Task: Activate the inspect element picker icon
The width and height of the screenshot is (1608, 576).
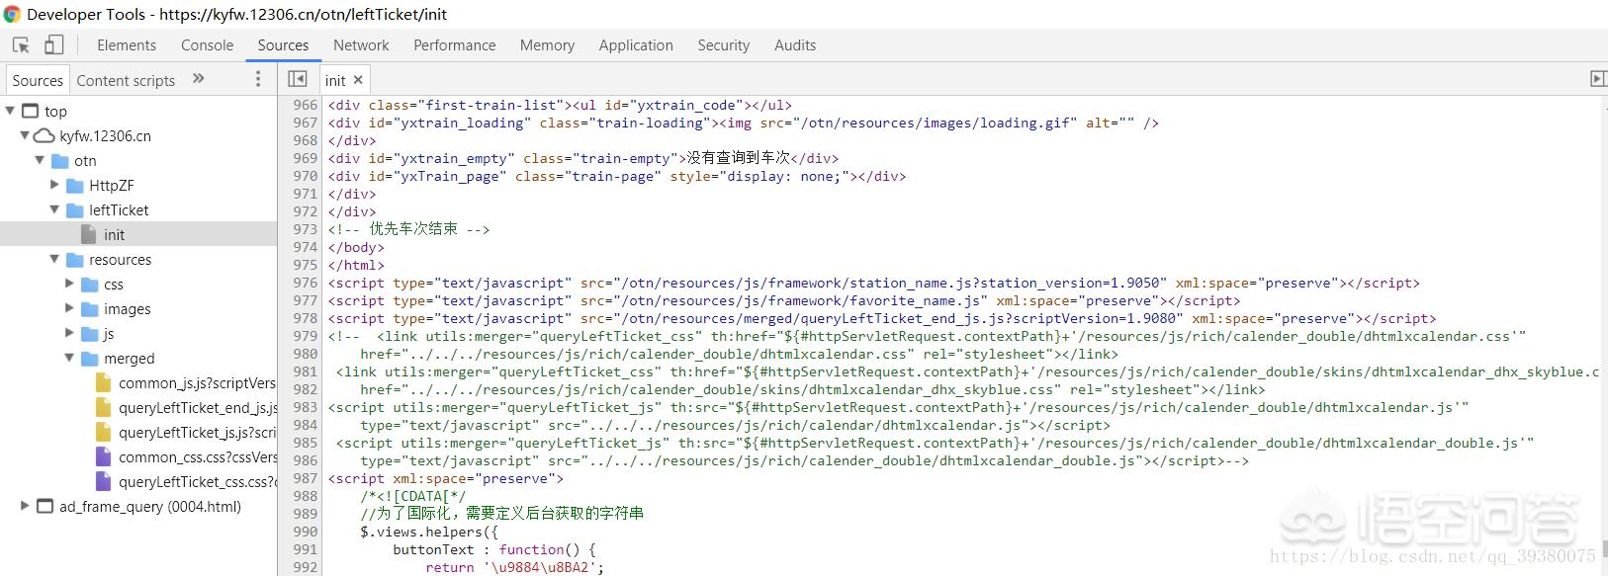Action: pos(21,45)
